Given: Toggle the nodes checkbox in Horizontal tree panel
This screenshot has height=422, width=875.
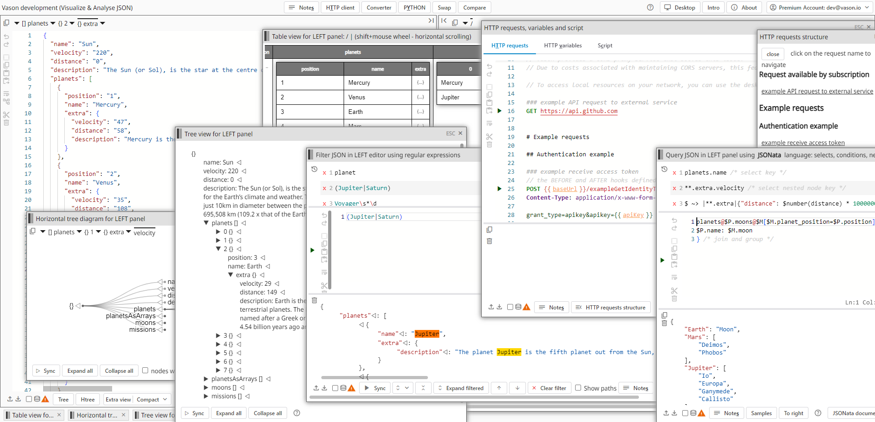Looking at the screenshot, I should click(x=145, y=371).
